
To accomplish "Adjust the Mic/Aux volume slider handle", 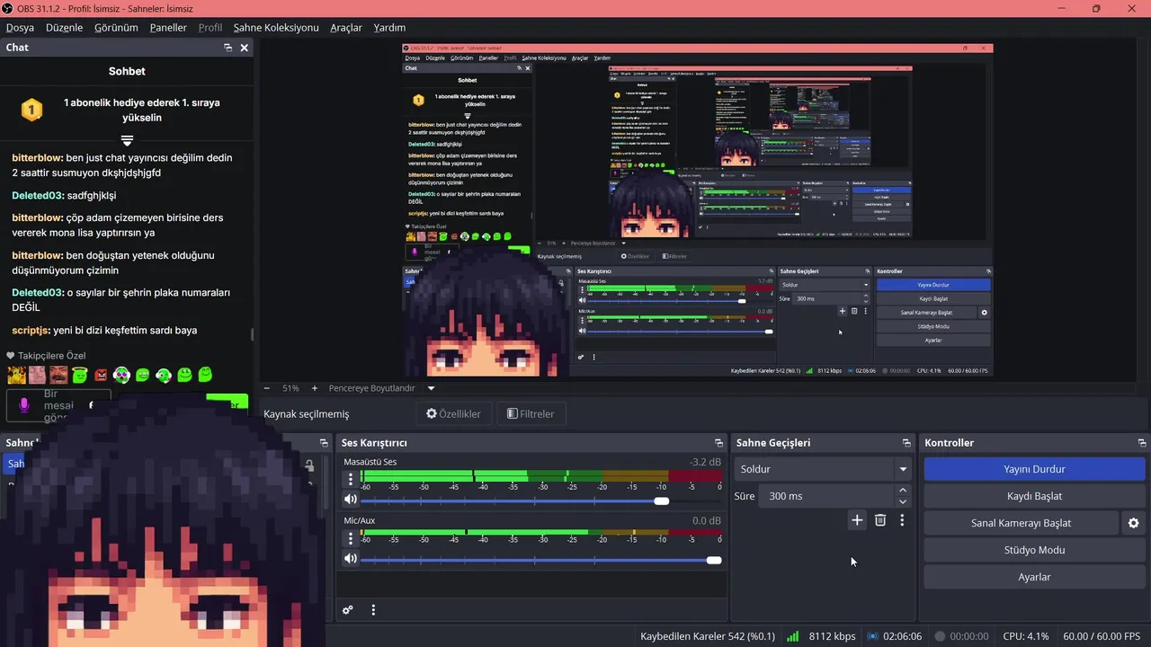I will 714,560.
